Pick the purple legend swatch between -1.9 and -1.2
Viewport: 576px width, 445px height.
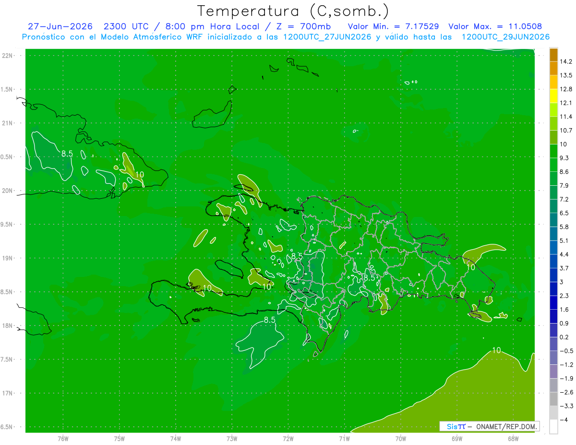(553, 371)
